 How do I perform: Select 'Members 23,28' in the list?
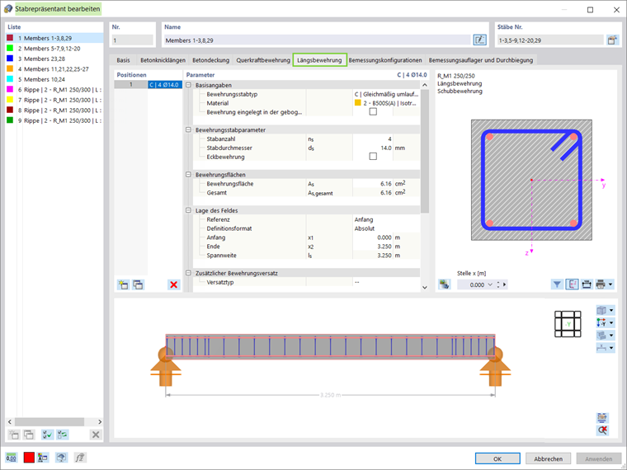coord(54,59)
